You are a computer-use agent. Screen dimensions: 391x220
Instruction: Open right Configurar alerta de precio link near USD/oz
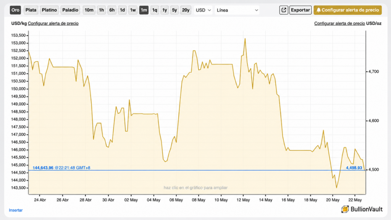pos(339,23)
